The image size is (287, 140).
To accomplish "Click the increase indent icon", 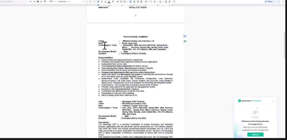I will point(169,1).
